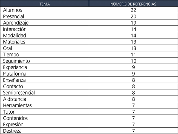Click the Semipresencial cell
Viewport: 178px width, 134px height.
click(x=19, y=93)
